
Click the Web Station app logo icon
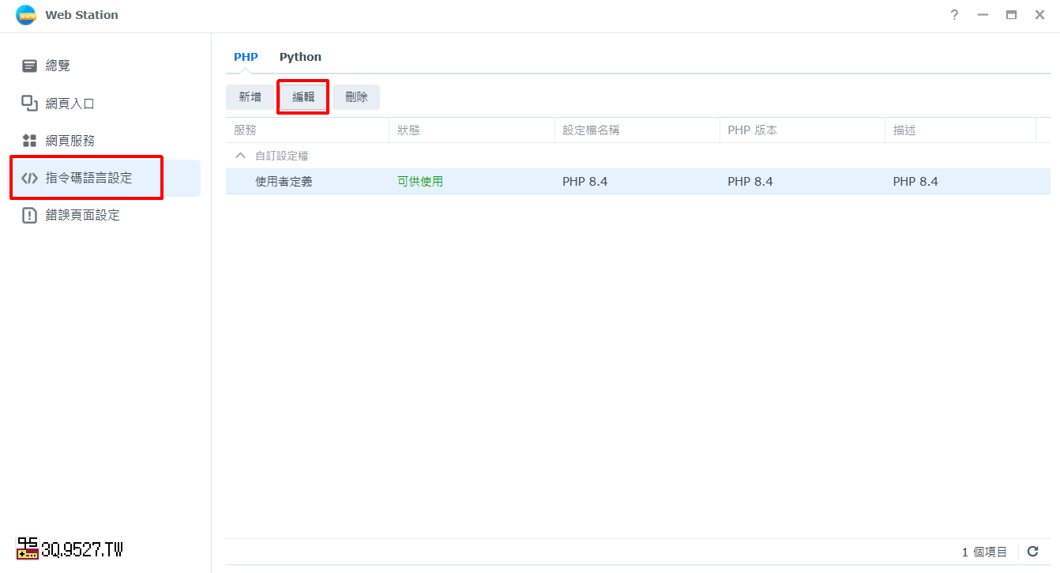[x=26, y=15]
